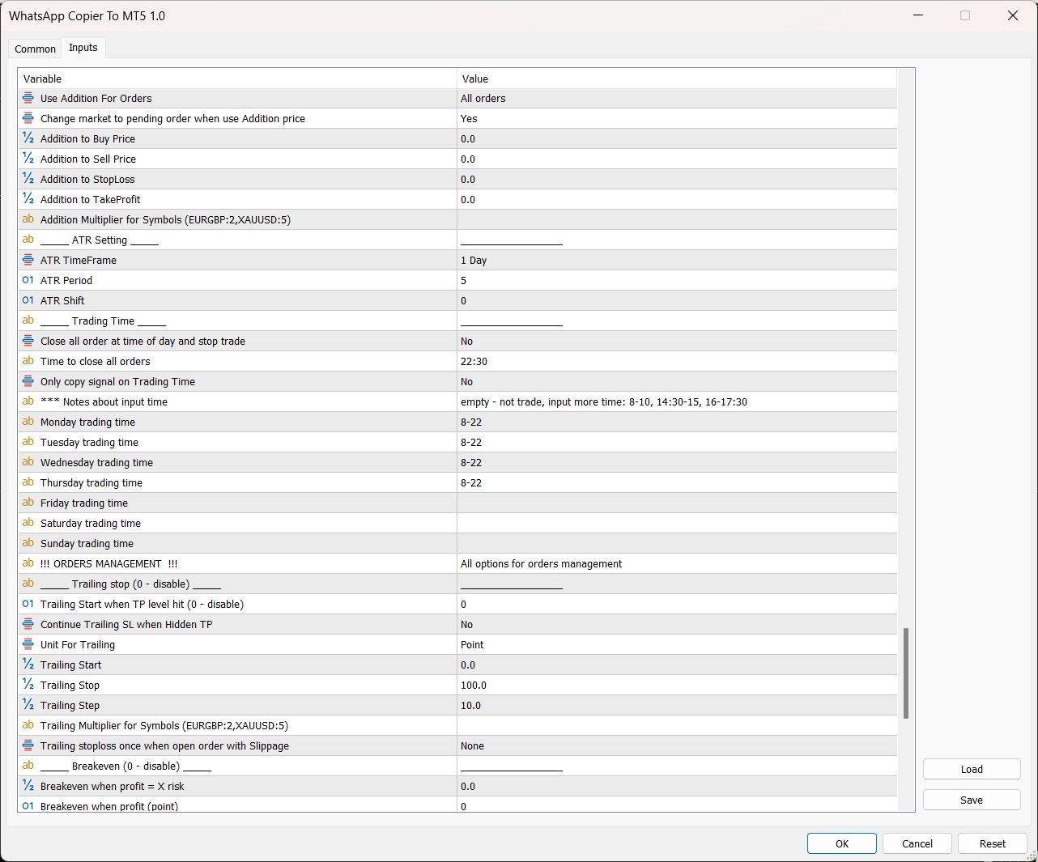Image resolution: width=1038 pixels, height=862 pixels.
Task: Open the 'No' value for Close all order at time of day
Action: [677, 341]
